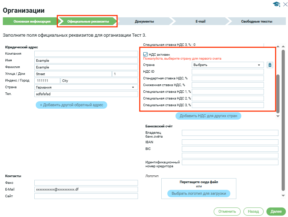The width and height of the screenshot is (288, 217).
Task: Open the Свободные тексты step
Action: (257, 22)
